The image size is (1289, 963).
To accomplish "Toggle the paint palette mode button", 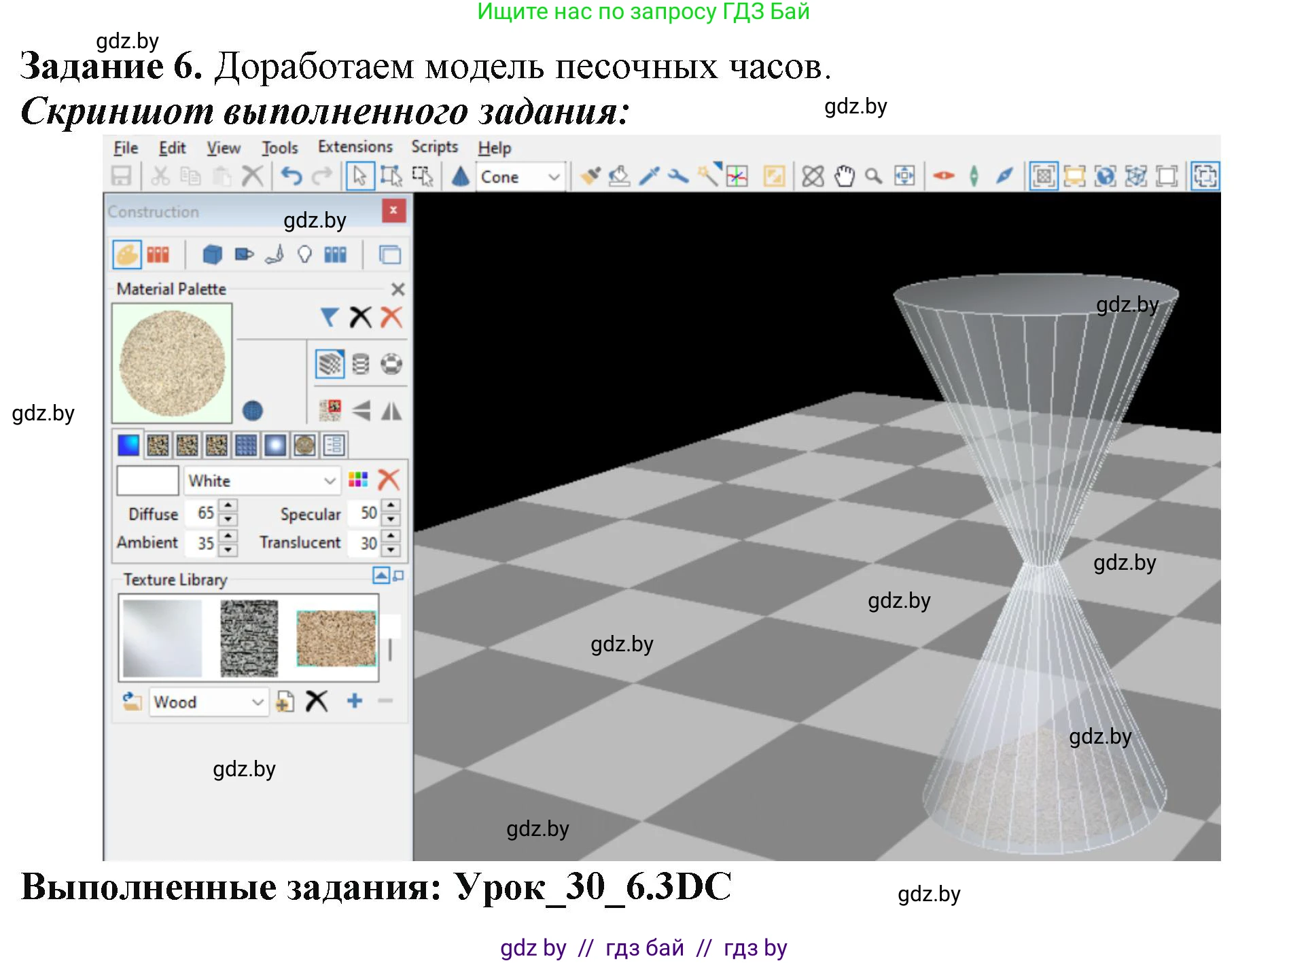I will click(x=127, y=255).
